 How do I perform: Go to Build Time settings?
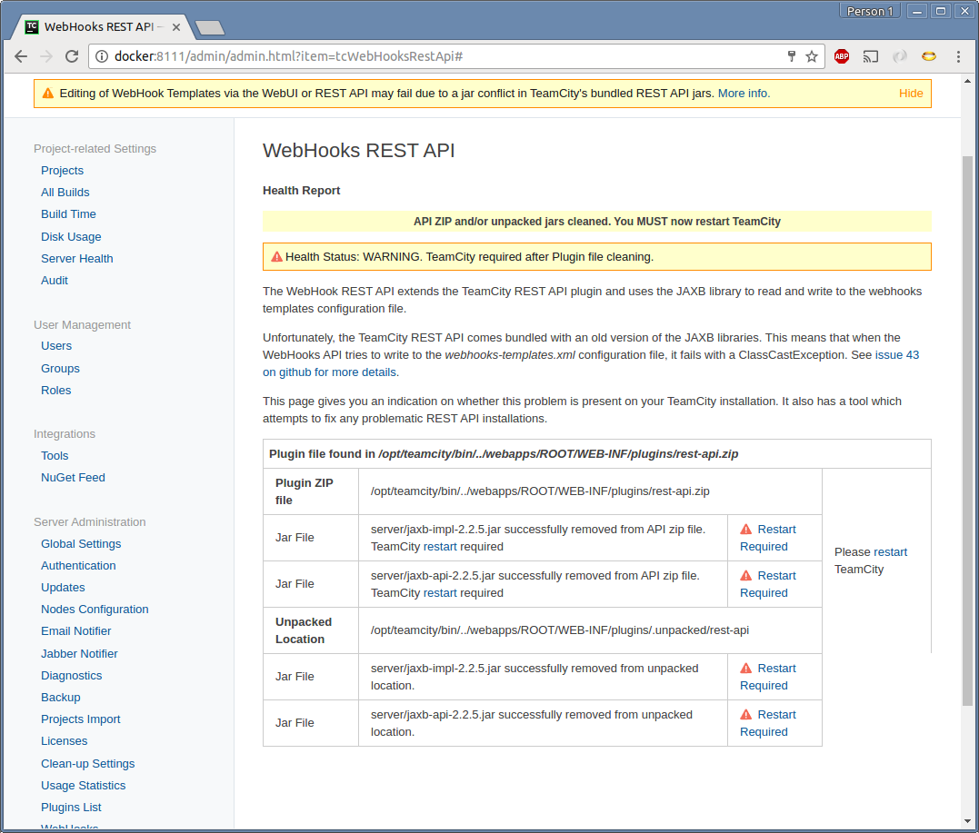(x=68, y=214)
